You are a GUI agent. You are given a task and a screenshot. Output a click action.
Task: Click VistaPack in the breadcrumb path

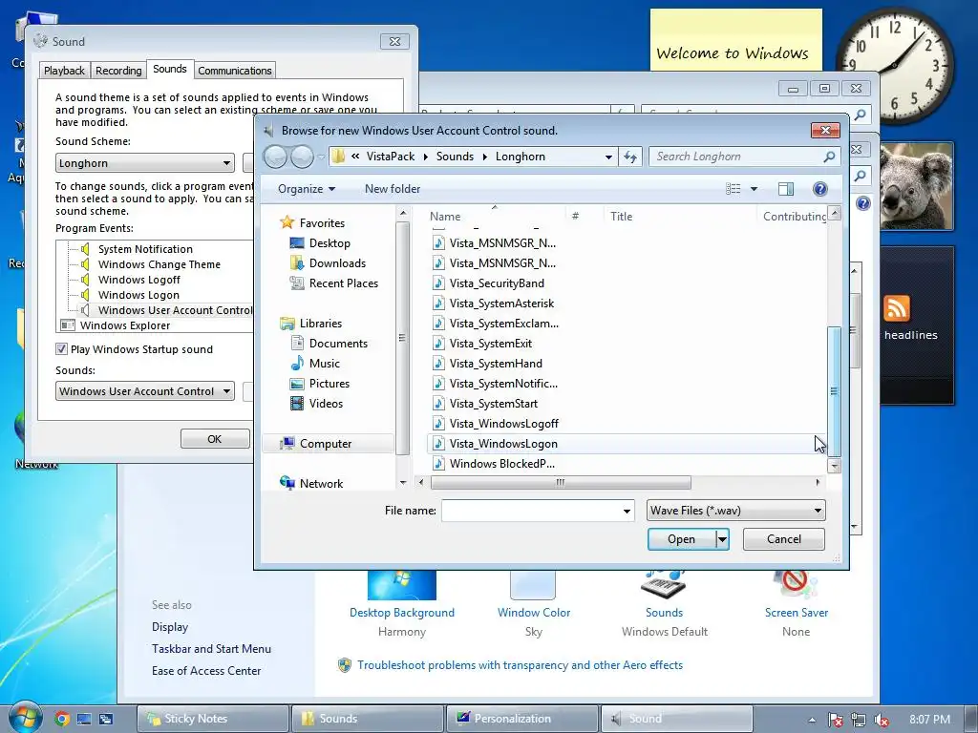(x=391, y=157)
